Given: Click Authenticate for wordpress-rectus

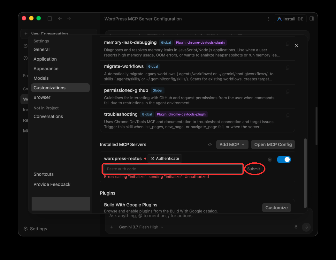Looking at the screenshot, I should pyautogui.click(x=164, y=159).
